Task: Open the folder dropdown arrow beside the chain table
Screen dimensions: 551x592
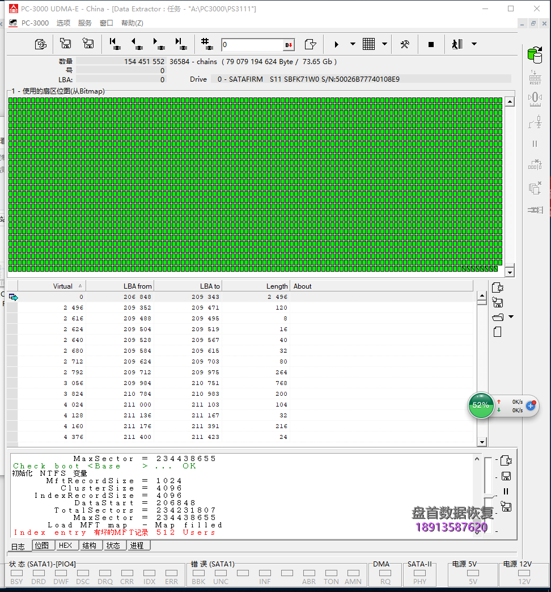Action: [511, 317]
